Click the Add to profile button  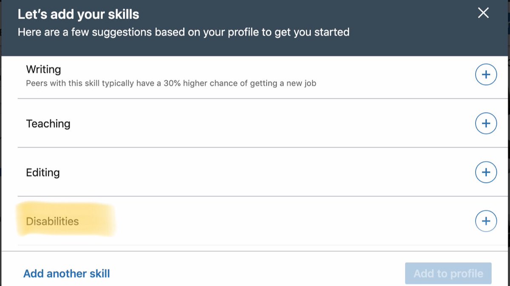[448, 274]
